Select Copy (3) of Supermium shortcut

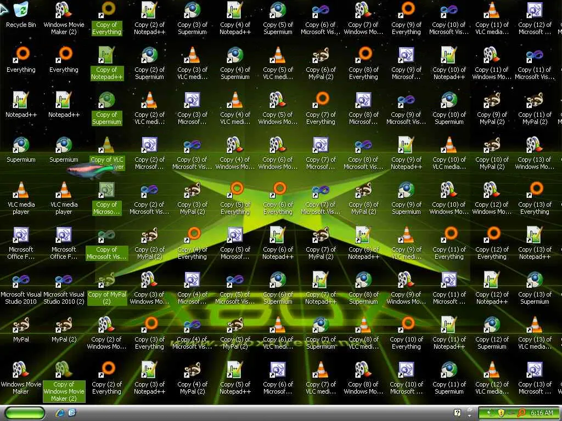pos(192,18)
